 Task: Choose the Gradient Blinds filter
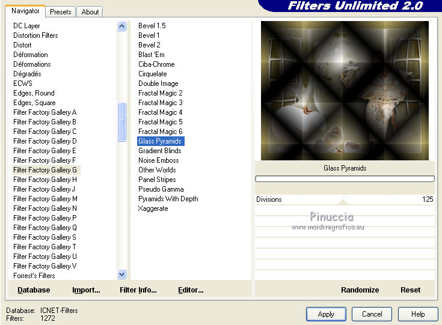click(159, 150)
